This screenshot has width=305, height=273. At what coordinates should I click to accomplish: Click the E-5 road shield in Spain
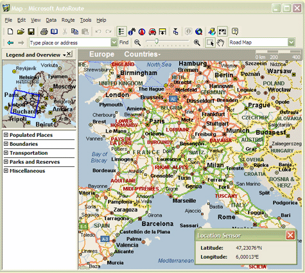[83, 226]
